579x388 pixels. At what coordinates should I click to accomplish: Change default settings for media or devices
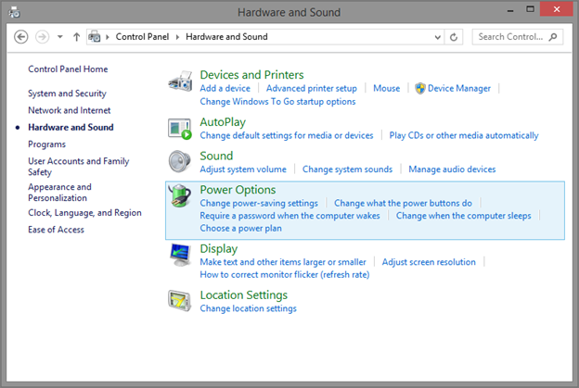[287, 135]
